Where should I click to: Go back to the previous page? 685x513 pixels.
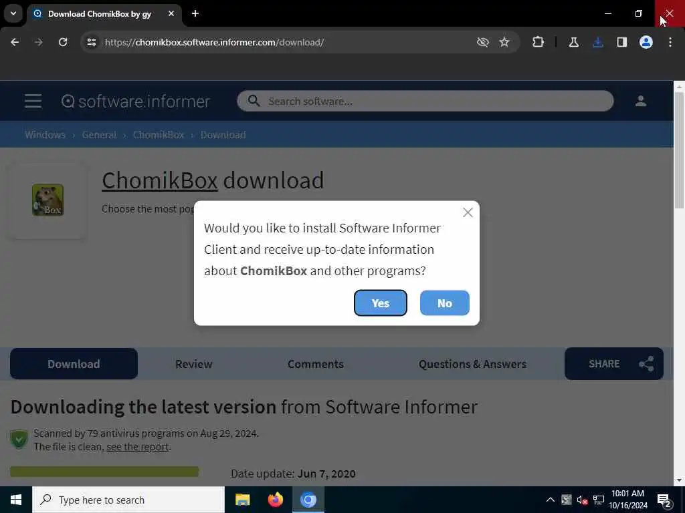15,42
